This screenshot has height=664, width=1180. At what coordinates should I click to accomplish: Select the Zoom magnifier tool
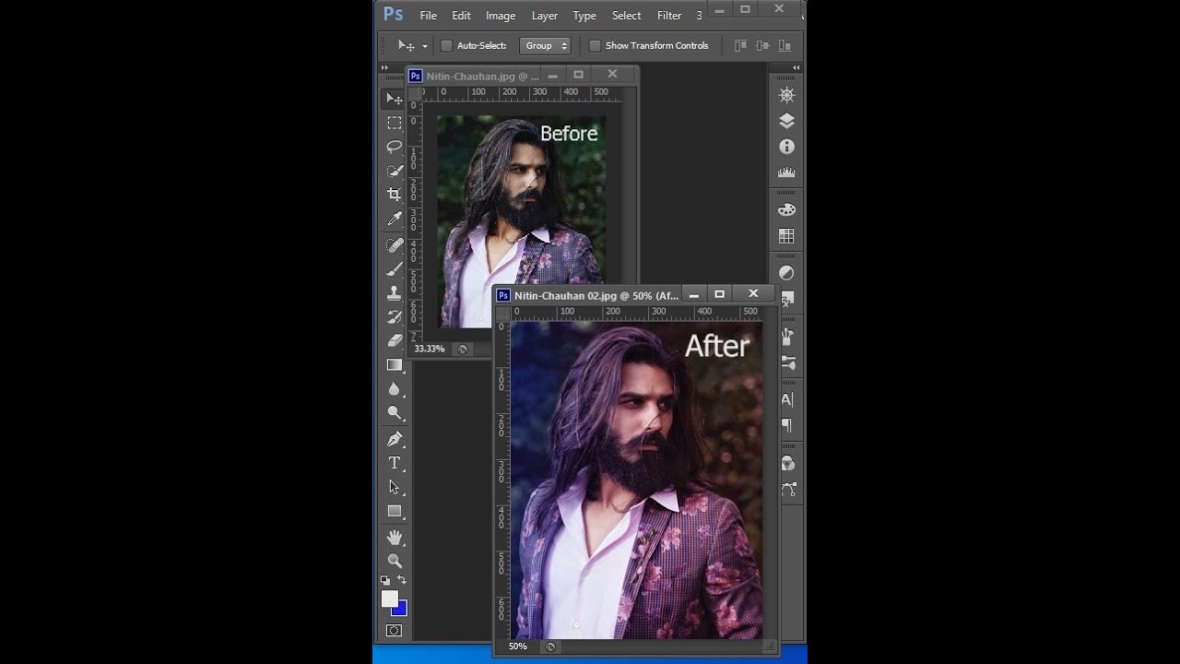click(395, 561)
